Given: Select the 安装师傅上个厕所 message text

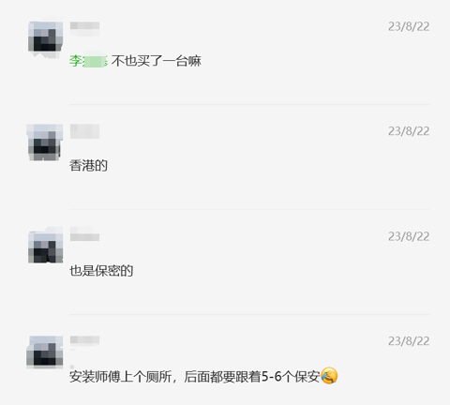Looking at the screenshot, I should tap(194, 377).
